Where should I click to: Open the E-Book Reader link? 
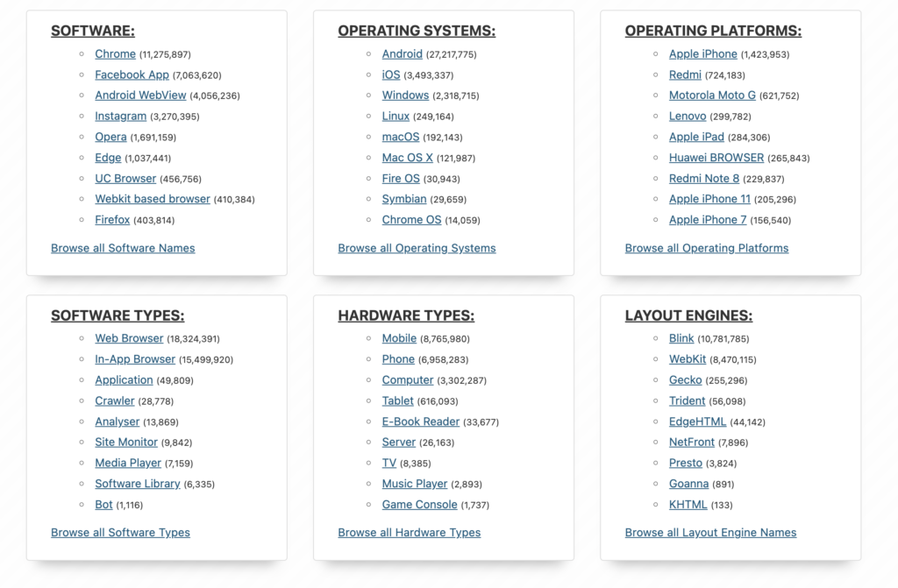[421, 422]
